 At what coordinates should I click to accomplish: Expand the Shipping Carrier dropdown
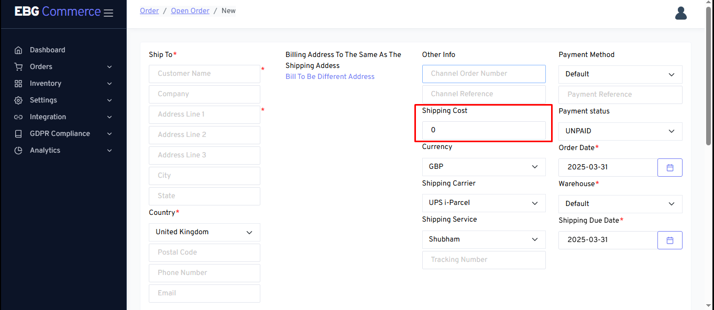[484, 203]
